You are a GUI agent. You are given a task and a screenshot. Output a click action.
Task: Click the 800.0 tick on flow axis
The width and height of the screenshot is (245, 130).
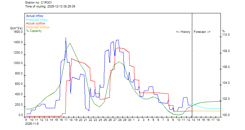pyautogui.click(x=19, y=74)
